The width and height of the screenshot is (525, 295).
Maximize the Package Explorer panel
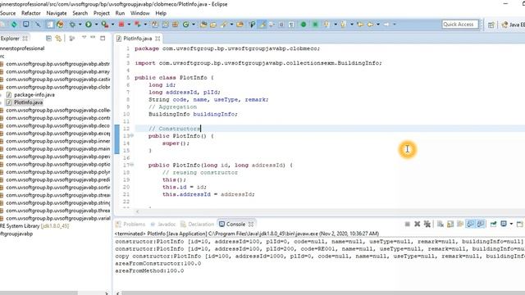(x=103, y=39)
